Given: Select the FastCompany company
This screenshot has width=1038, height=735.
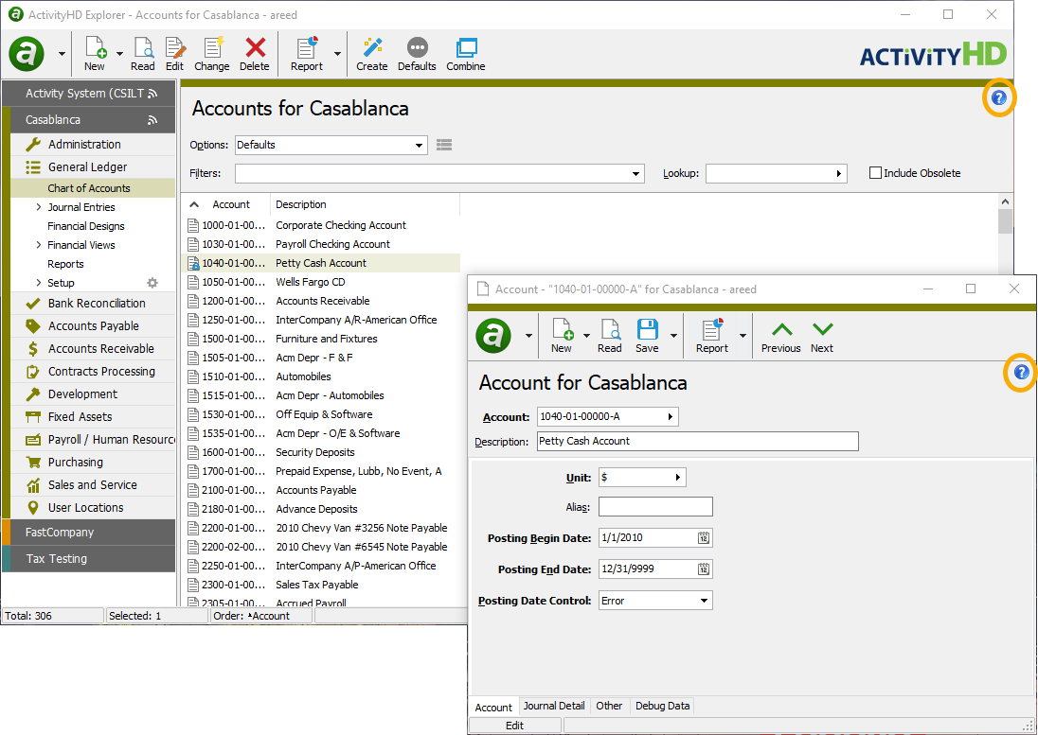Looking at the screenshot, I should pyautogui.click(x=89, y=532).
